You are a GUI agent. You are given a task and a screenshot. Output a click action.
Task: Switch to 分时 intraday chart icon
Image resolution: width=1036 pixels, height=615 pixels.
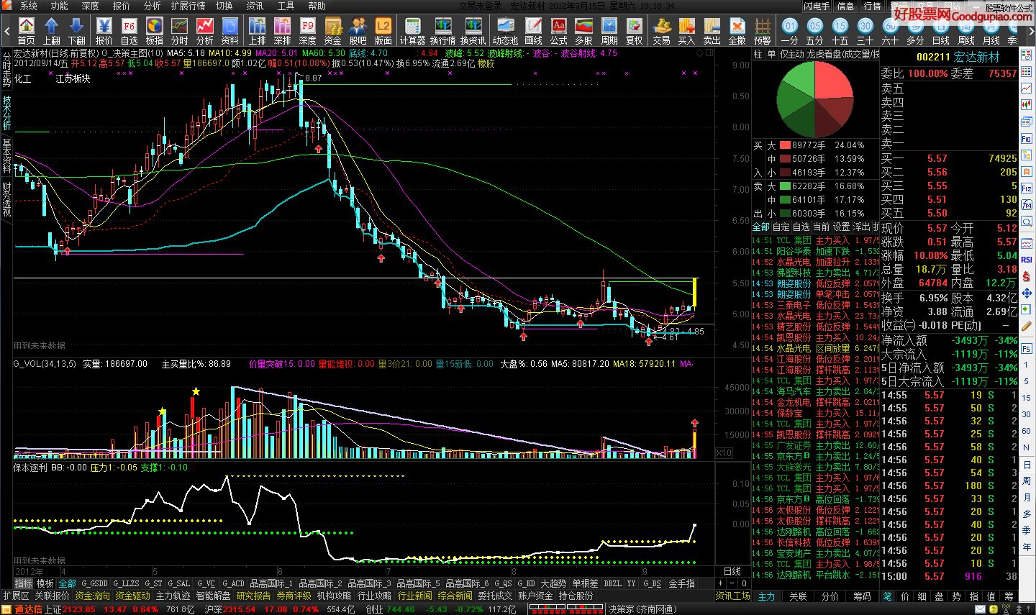tap(180, 31)
